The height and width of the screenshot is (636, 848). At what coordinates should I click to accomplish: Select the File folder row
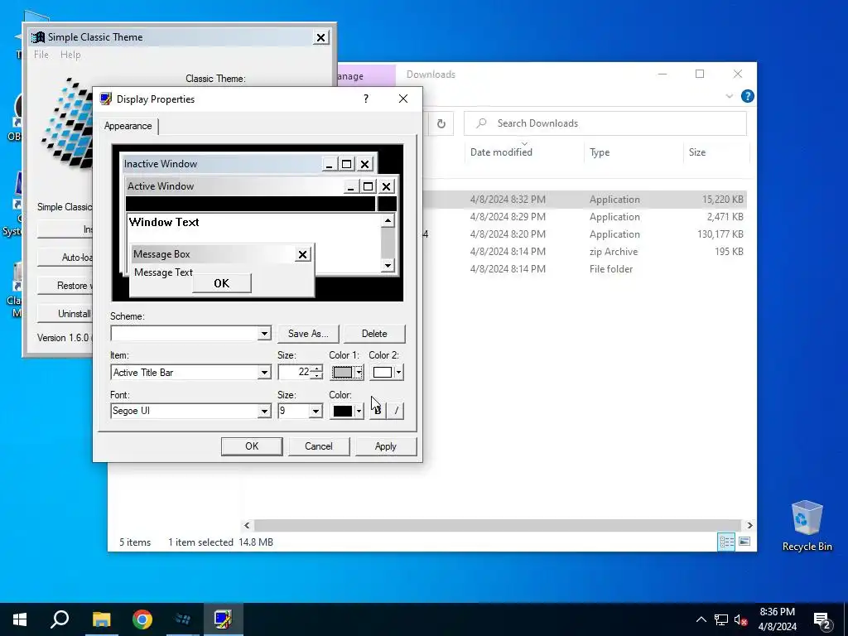click(x=584, y=269)
